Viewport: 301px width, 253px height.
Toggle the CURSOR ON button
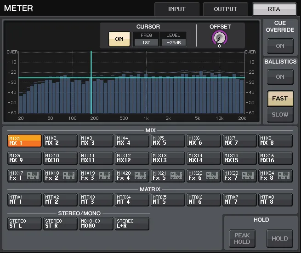point(119,39)
